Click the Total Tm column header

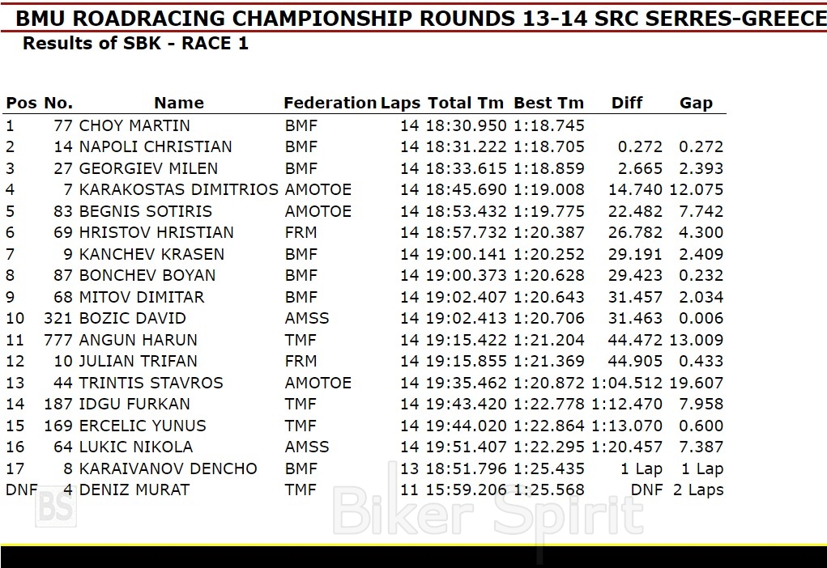tap(466, 103)
